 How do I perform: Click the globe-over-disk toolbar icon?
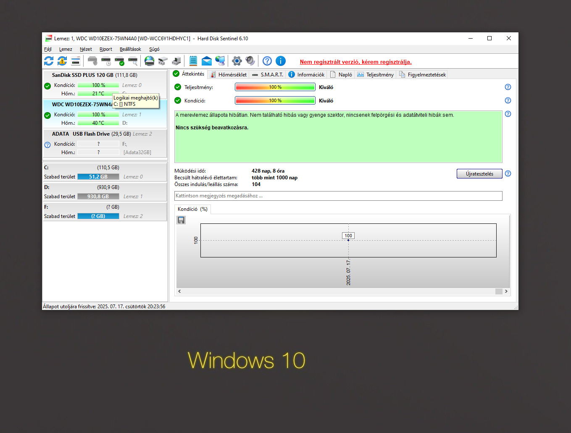[x=150, y=61]
